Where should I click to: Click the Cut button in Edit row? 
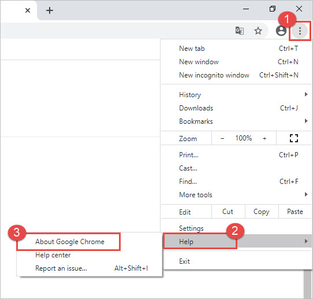coord(228,212)
